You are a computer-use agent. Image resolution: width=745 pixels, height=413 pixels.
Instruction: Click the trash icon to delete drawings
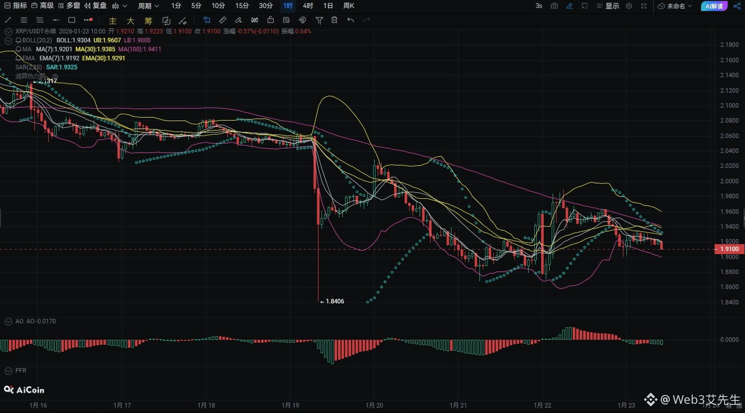point(334,20)
